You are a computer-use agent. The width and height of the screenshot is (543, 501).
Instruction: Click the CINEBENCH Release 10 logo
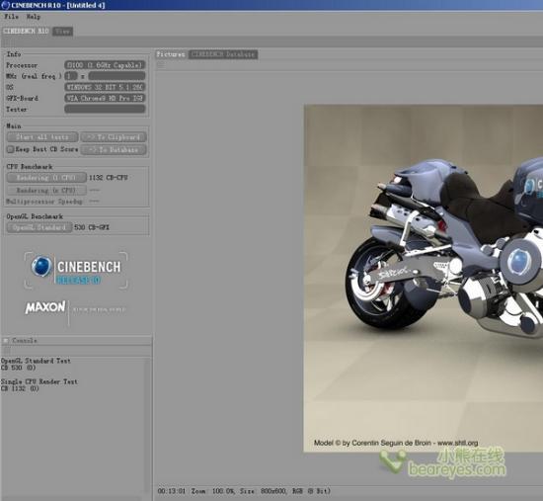pyautogui.click(x=76, y=271)
